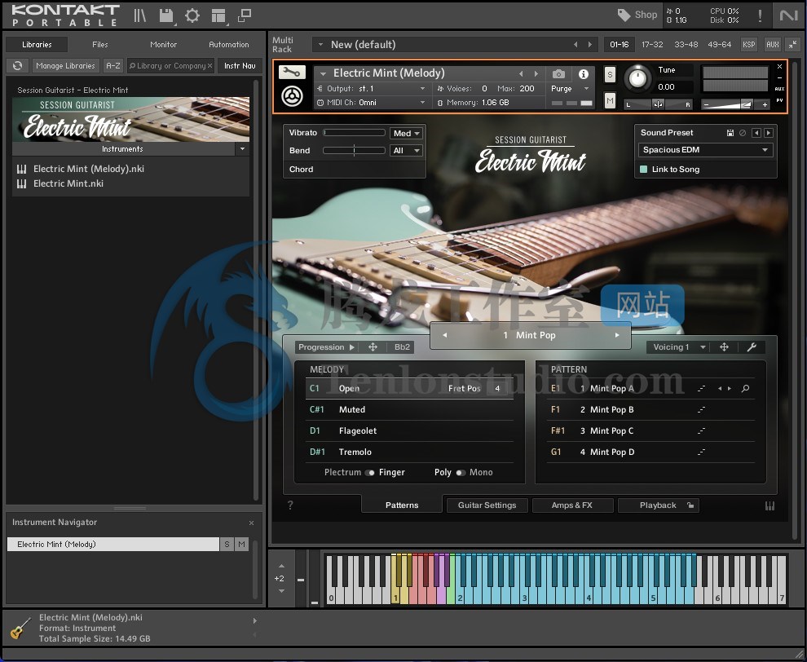Select the Patterns tab
Viewport: 807px width, 662px height.
click(402, 505)
